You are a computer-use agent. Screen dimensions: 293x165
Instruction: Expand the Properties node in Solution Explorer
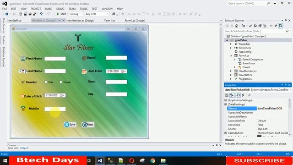point(231,44)
